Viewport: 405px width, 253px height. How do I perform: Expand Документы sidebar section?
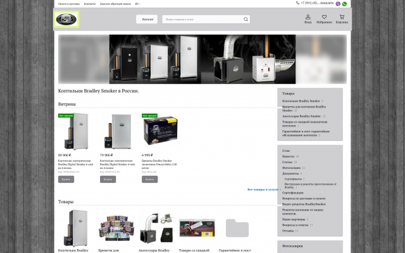pyautogui.click(x=290, y=173)
